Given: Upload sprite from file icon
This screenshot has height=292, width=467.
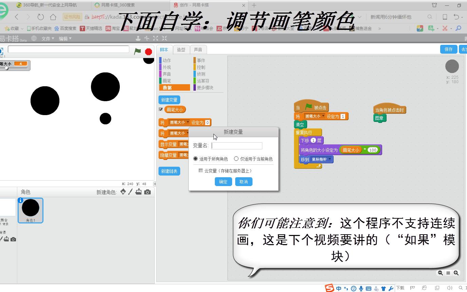Looking at the screenshot, I should click(x=138, y=192).
